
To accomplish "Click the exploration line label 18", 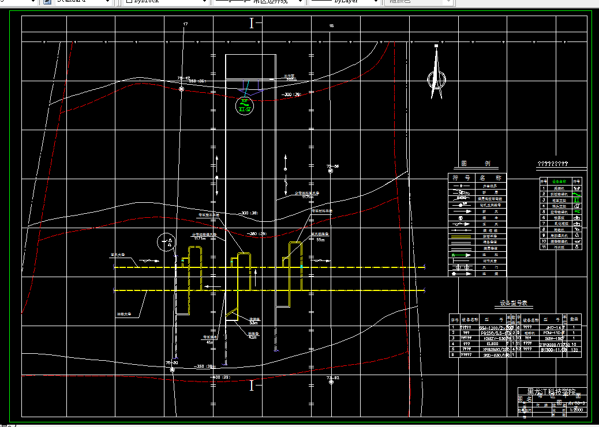I will tap(331, 25).
